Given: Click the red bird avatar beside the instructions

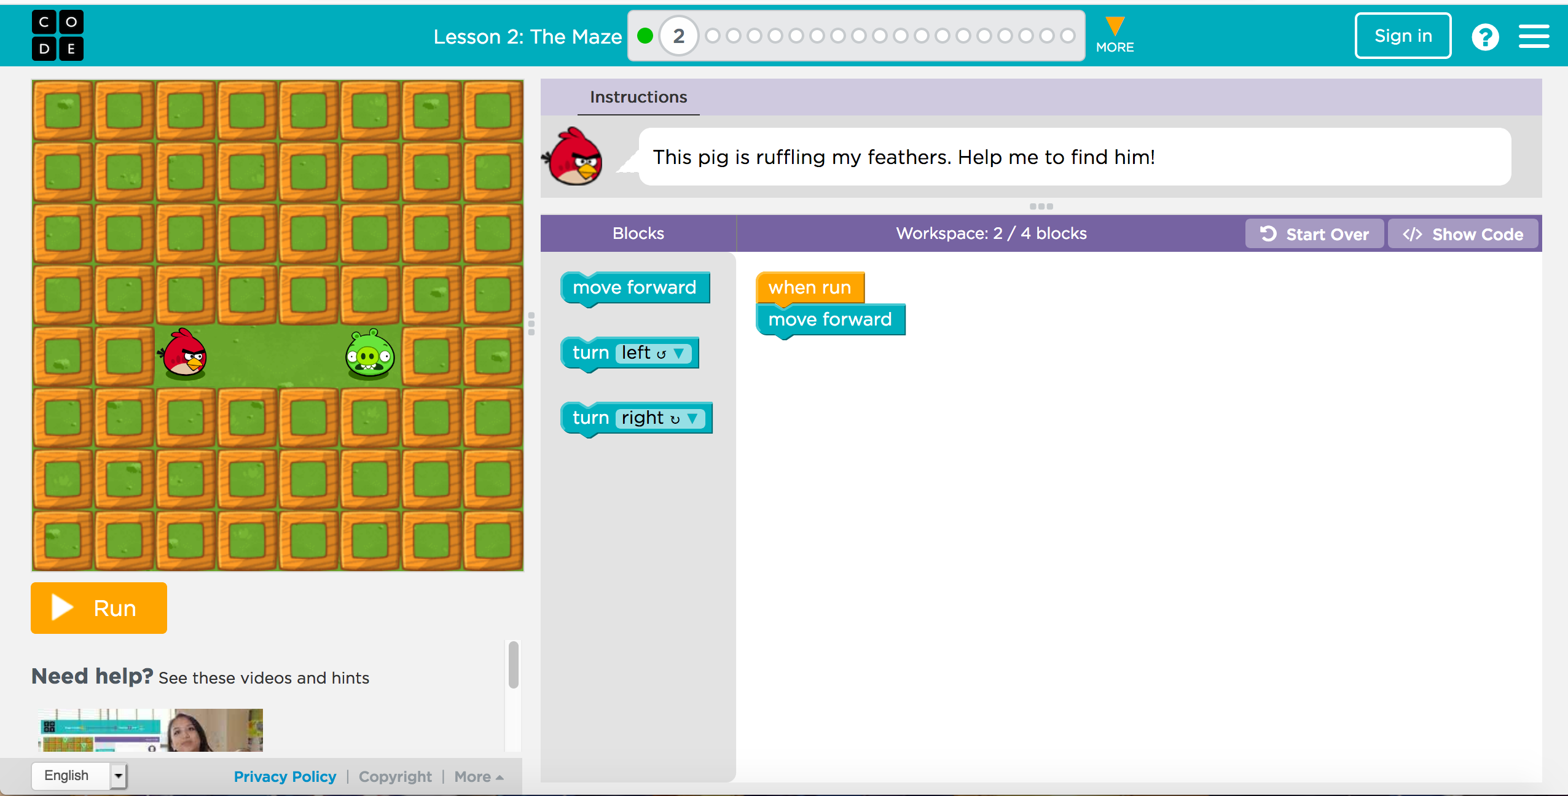Looking at the screenshot, I should 573,157.
